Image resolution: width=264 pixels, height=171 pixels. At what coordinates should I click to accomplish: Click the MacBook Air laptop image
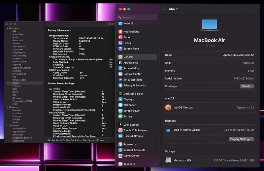[x=209, y=25]
